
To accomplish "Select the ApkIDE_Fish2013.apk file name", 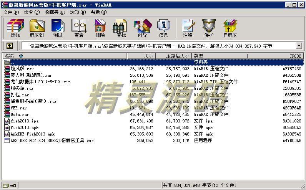I will tap(33, 134).
